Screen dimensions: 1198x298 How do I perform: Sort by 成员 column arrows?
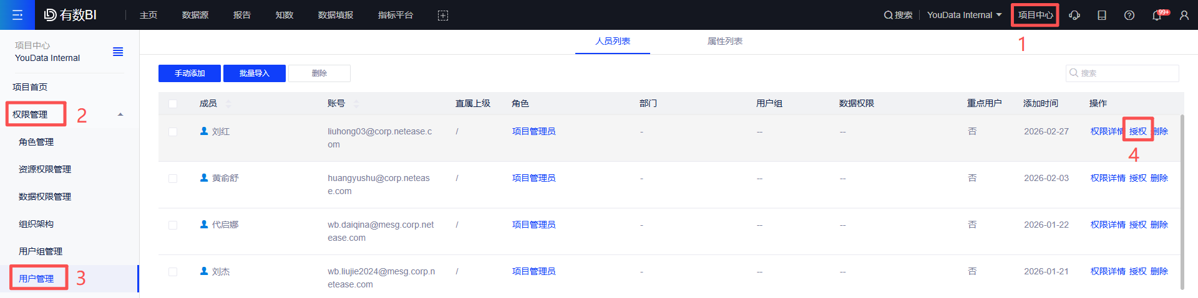[x=228, y=104]
